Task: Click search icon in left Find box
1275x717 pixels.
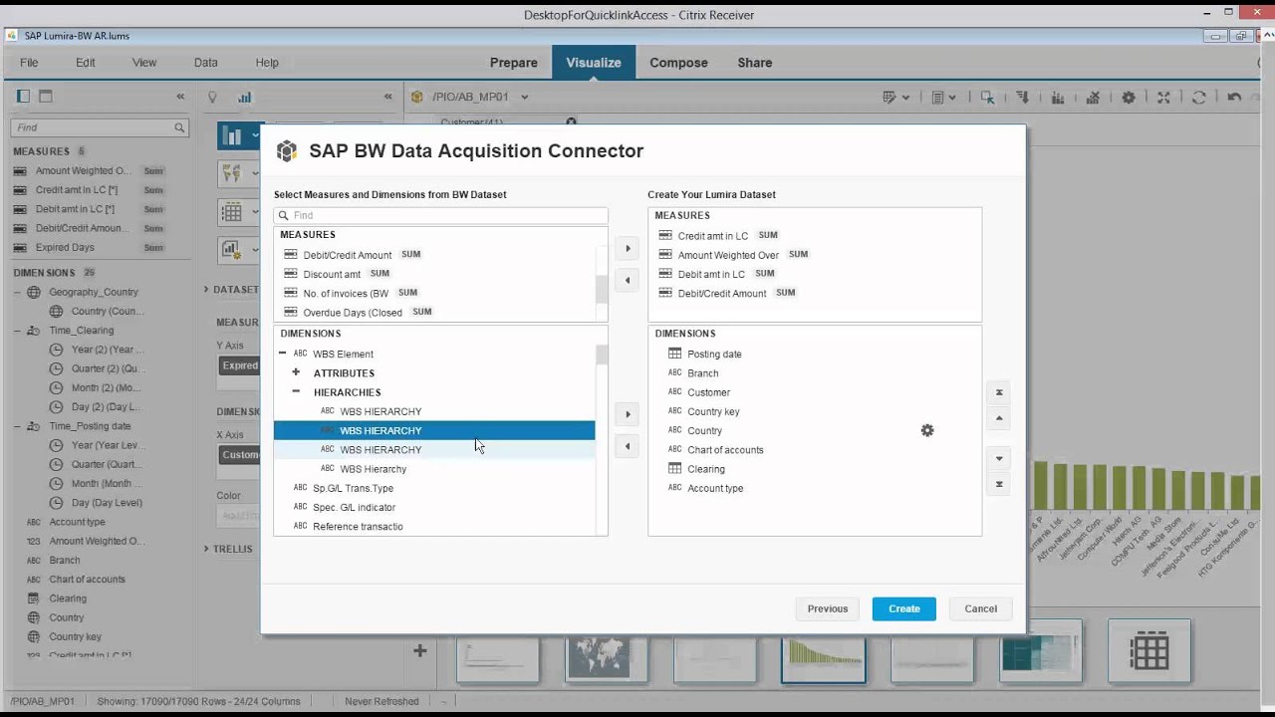Action: point(179,127)
